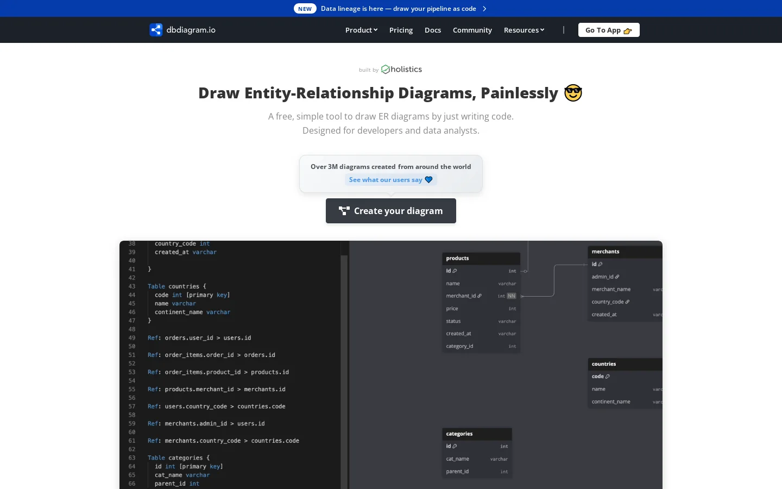Screen dimensions: 782x489
Task: Click the key icon beside categories id
Action: point(455,446)
